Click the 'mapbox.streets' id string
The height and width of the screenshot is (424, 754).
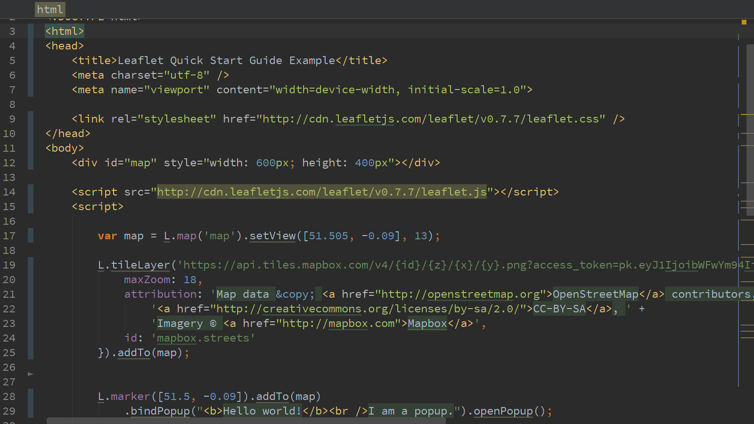203,338
